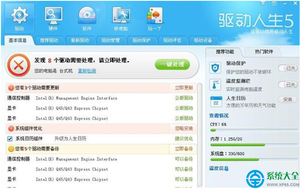
Task: Click the green 一键处理 button
Action: tap(172, 64)
